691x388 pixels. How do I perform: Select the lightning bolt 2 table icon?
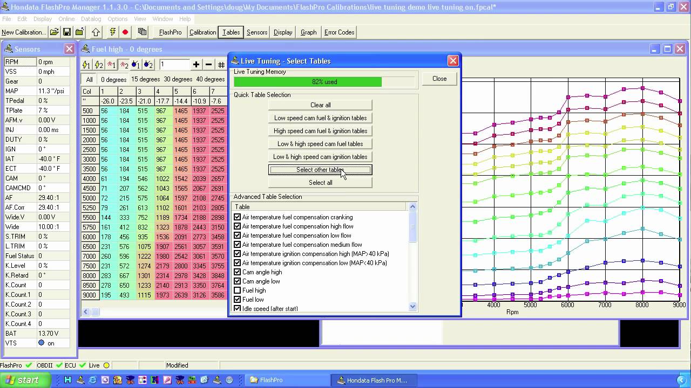(99, 65)
